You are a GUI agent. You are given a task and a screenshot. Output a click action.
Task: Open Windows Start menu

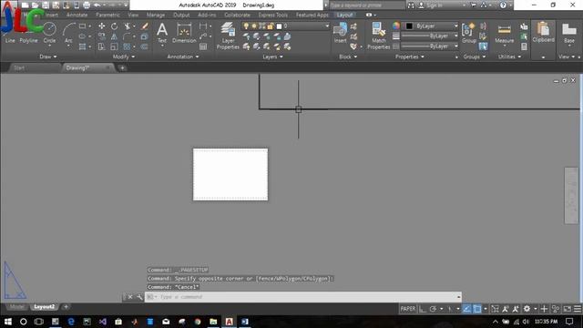click(x=8, y=322)
